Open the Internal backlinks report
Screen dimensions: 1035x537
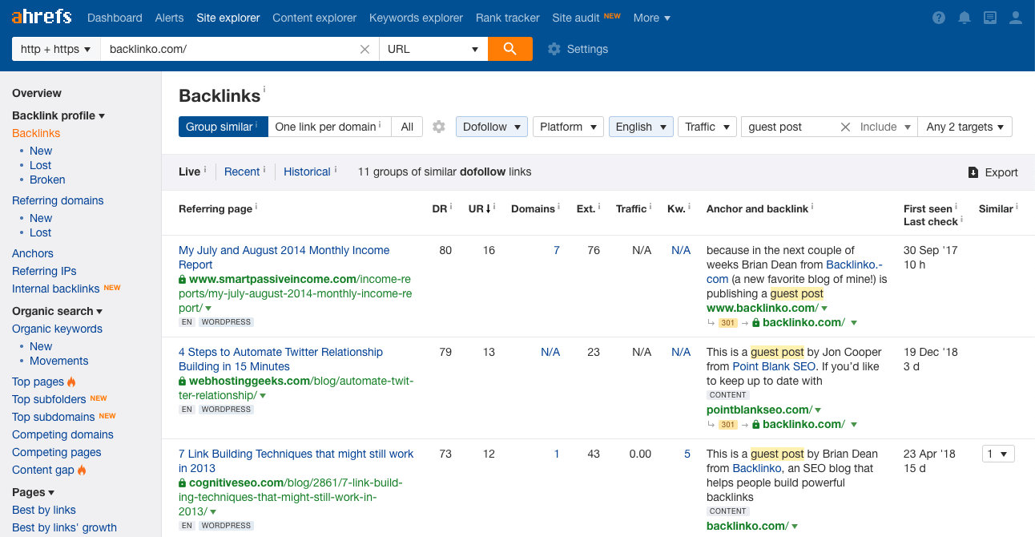coord(56,289)
